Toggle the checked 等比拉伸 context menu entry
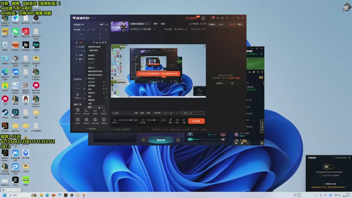 point(95,79)
